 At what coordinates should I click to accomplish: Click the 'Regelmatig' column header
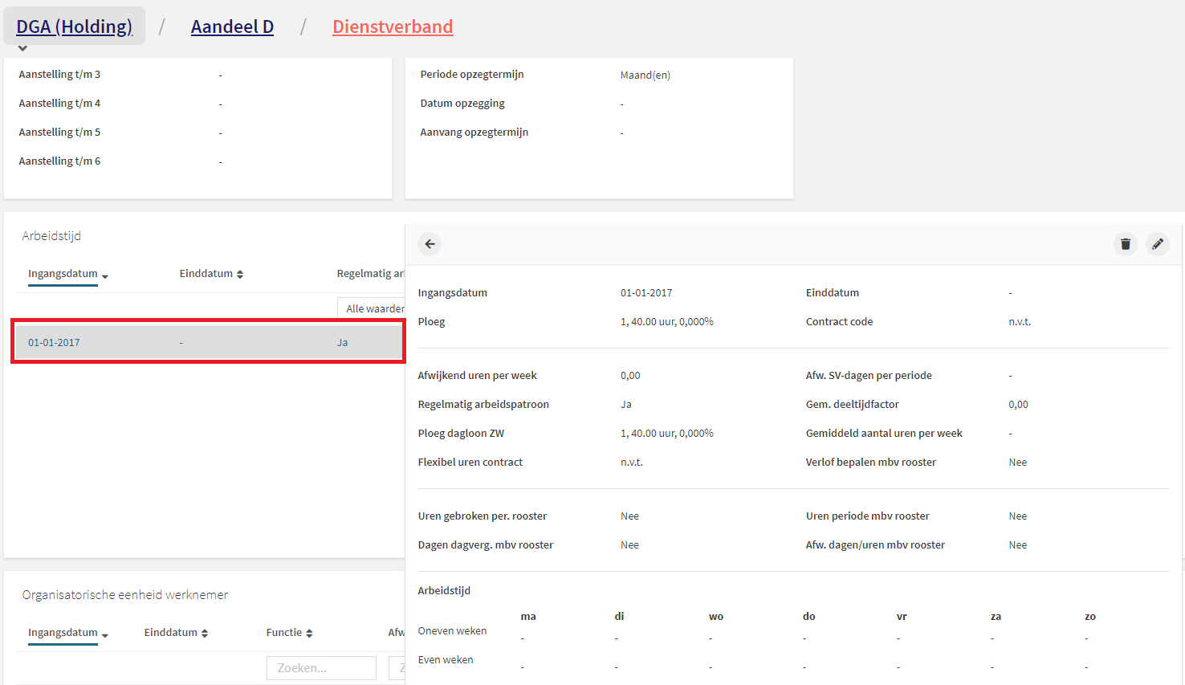point(369,274)
